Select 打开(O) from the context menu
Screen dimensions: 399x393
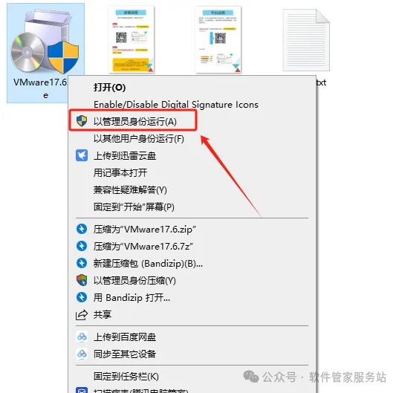(x=110, y=88)
